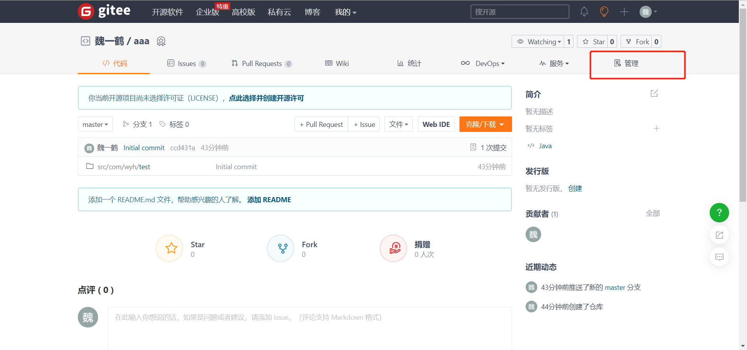Open the Wiki tab
Screen dimensions: 747x350
337,63
